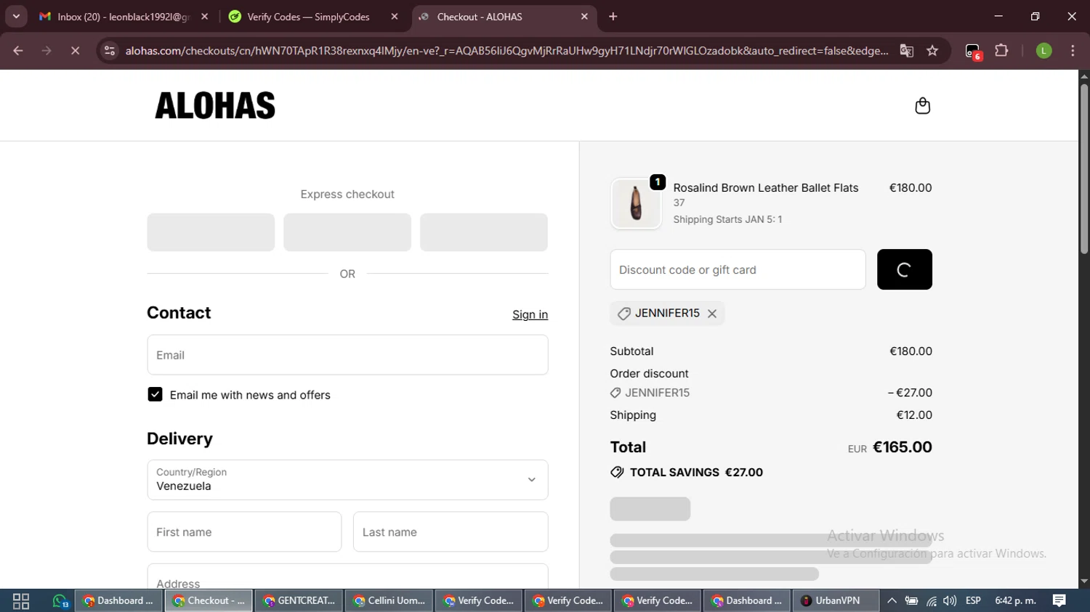Click the ALOHAS logo
Viewport: 1090px width, 612px height.
[215, 106]
